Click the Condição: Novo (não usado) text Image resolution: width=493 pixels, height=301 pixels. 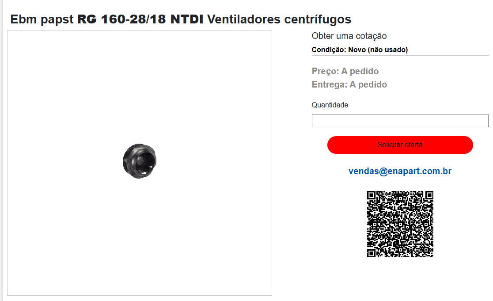point(360,50)
